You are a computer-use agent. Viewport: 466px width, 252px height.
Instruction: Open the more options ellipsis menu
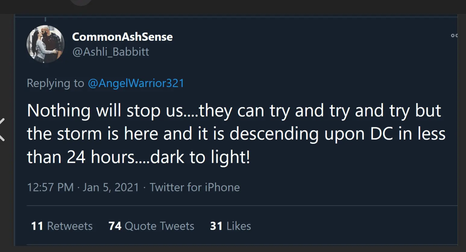[454, 36]
